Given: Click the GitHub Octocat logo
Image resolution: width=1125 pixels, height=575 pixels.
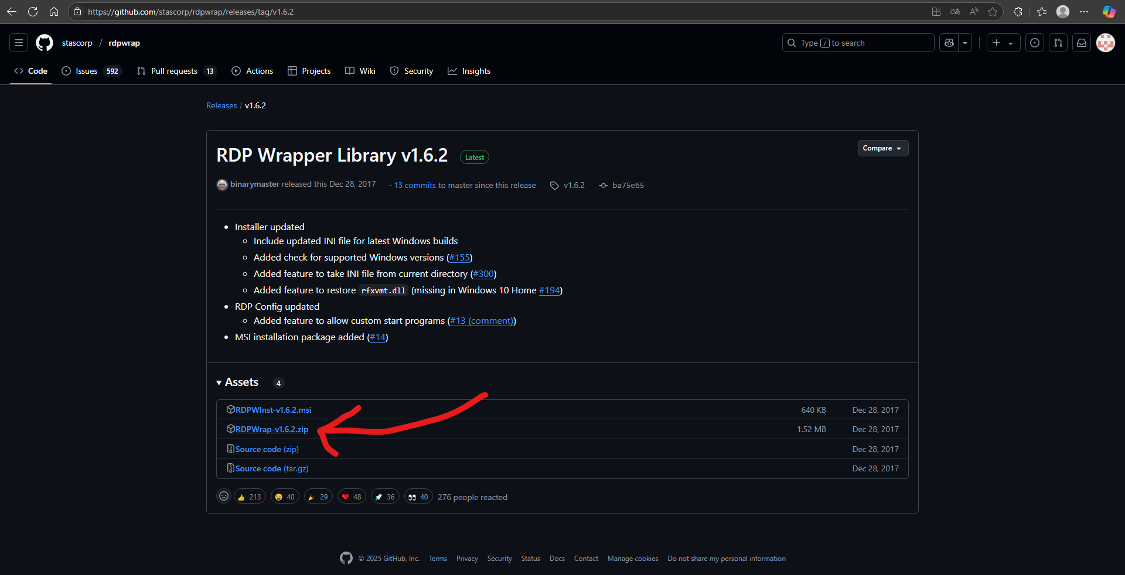Looking at the screenshot, I should (45, 43).
